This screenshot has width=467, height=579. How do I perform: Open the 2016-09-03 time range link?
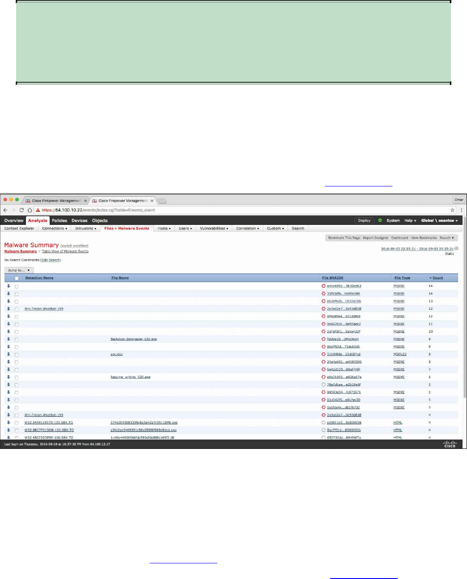[x=417, y=249]
